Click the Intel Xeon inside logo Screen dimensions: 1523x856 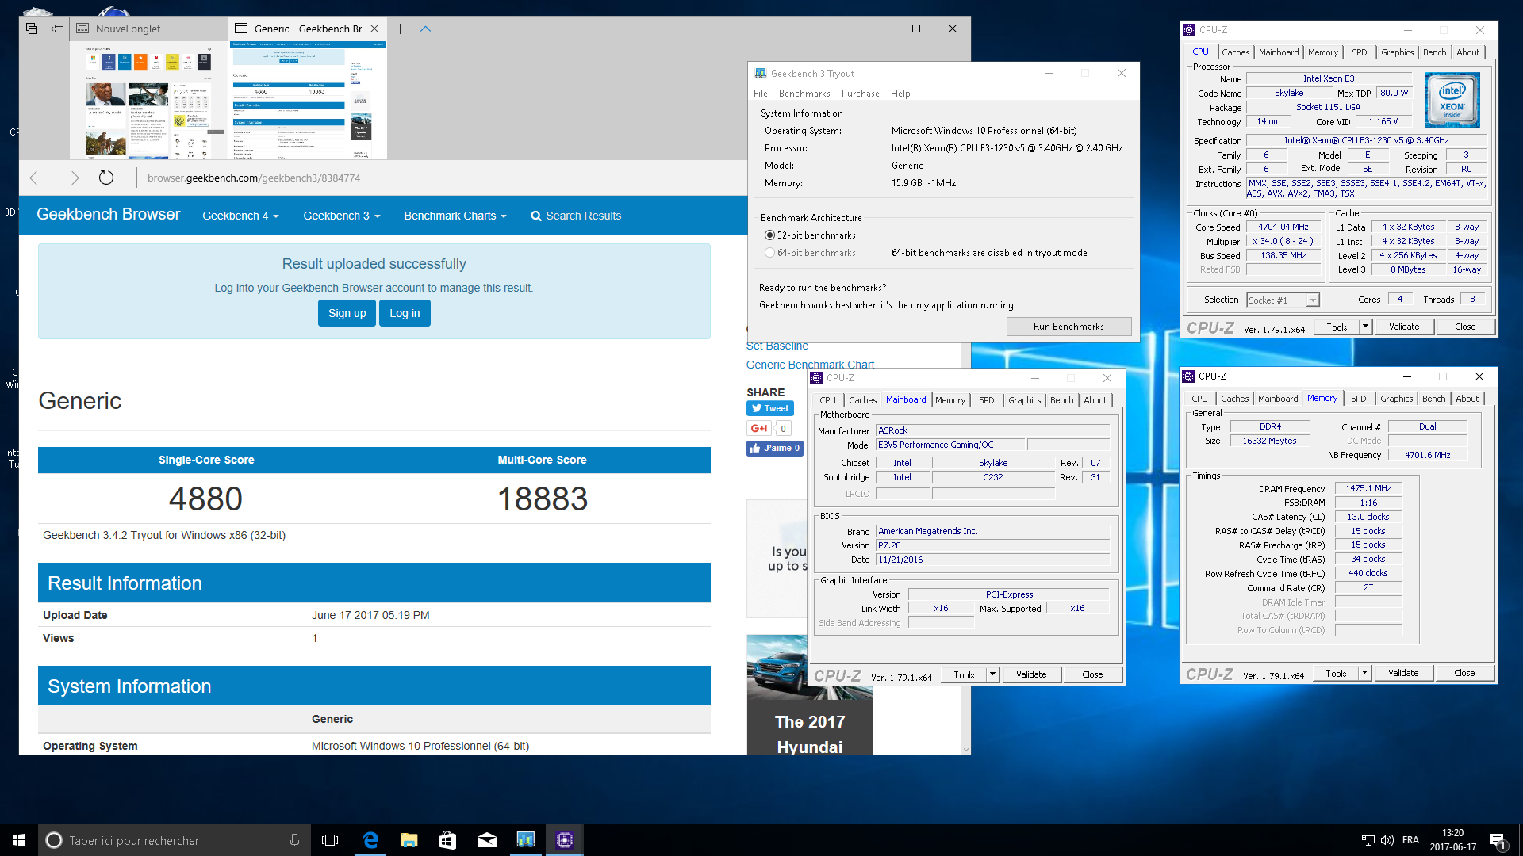pos(1452,100)
